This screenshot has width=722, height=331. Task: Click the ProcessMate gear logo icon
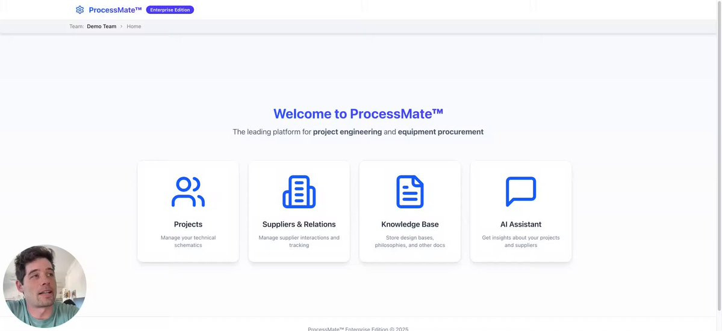(79, 10)
